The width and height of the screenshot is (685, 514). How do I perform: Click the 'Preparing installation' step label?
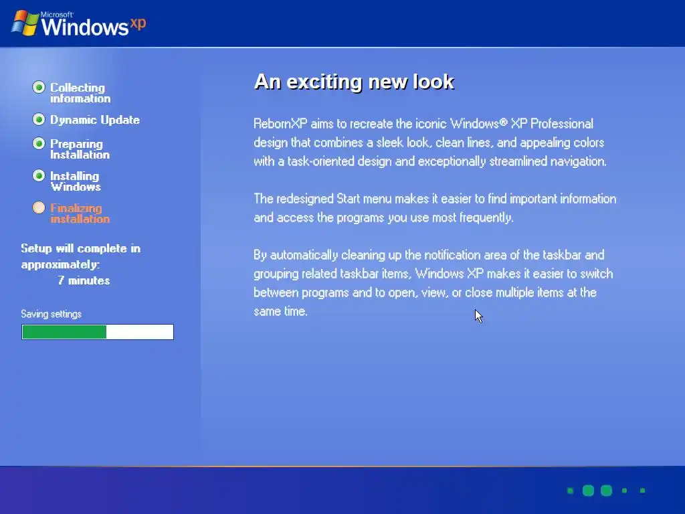[80, 149]
